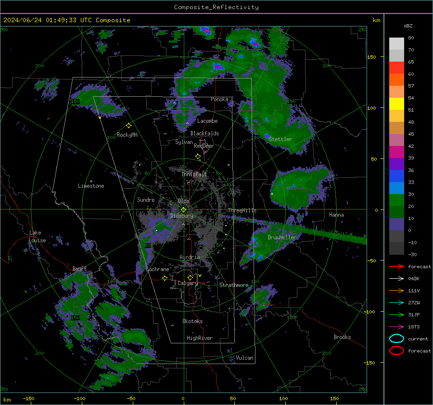Click the cyan current ellipse icon

(396, 339)
